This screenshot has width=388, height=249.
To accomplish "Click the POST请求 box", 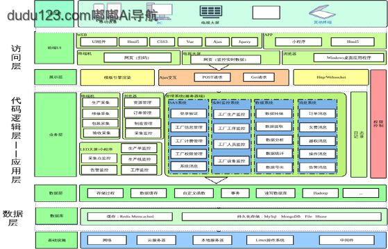I will [x=212, y=77].
